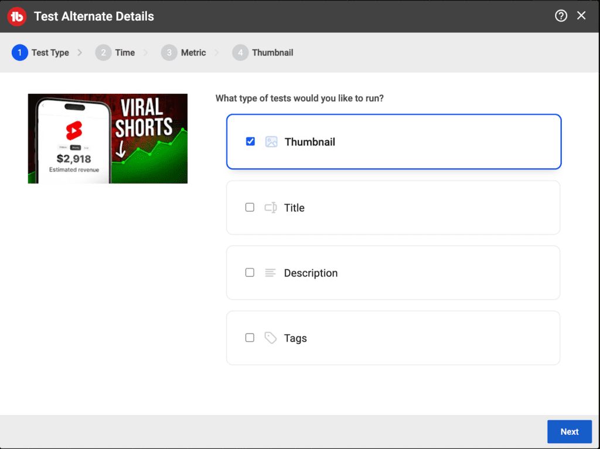This screenshot has height=449, width=600.
Task: Enable the Title test checkbox
Action: click(250, 208)
